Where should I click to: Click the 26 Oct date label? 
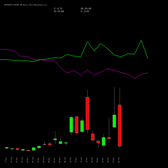tap(119, 160)
